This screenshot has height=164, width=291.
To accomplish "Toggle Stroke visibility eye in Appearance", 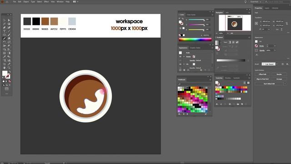I will [x=180, y=56].
